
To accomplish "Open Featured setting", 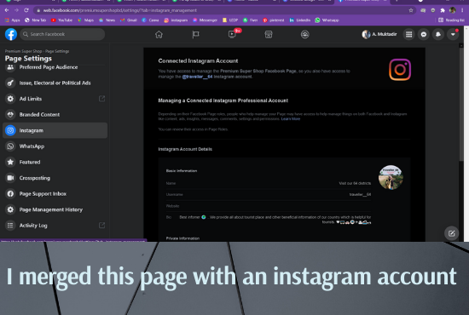I will (x=55, y=162).
